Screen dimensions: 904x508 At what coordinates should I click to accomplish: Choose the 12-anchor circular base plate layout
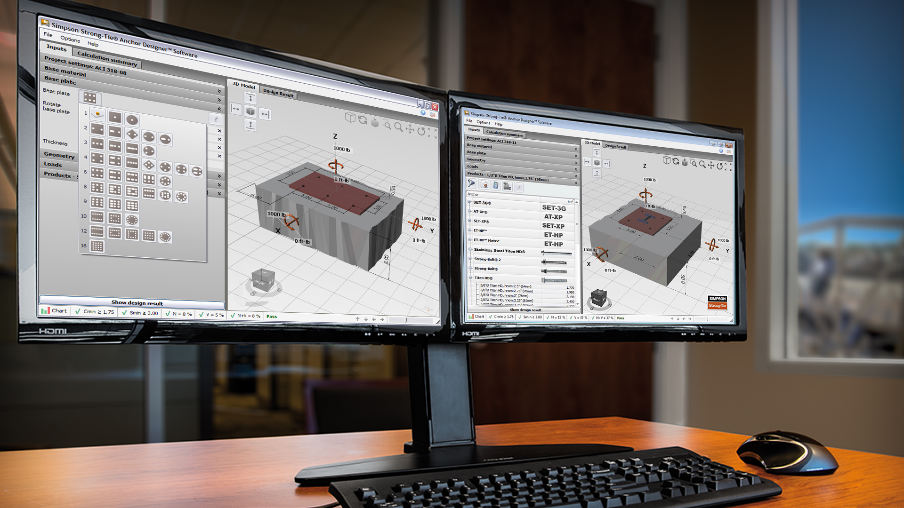pyautogui.click(x=165, y=237)
